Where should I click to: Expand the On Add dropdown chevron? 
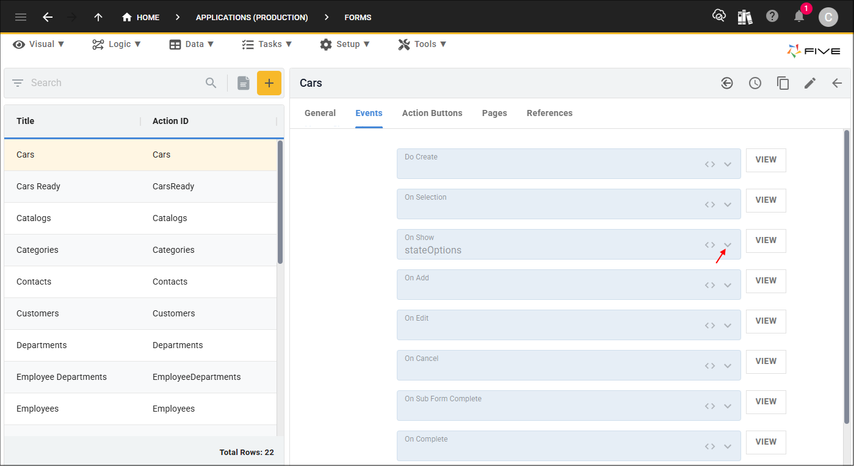click(728, 285)
